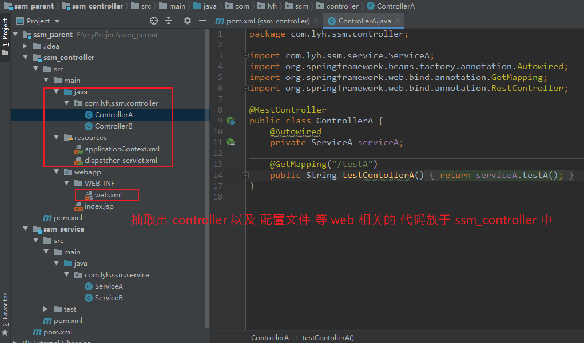584x343 pixels.
Task: Click the Favorites star icon
Action: [x=5, y=332]
